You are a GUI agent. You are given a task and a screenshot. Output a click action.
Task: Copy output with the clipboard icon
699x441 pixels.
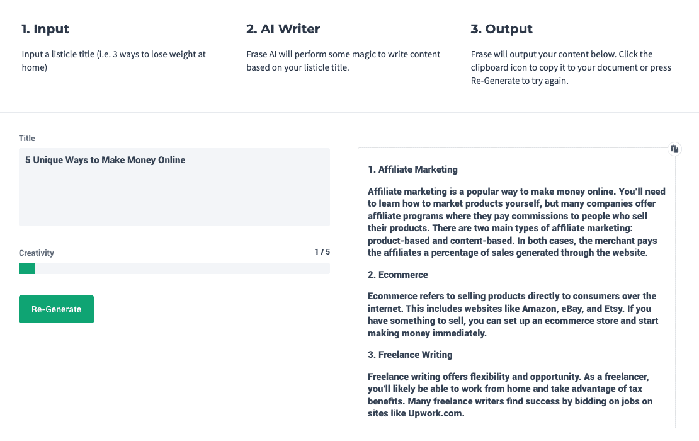point(674,149)
